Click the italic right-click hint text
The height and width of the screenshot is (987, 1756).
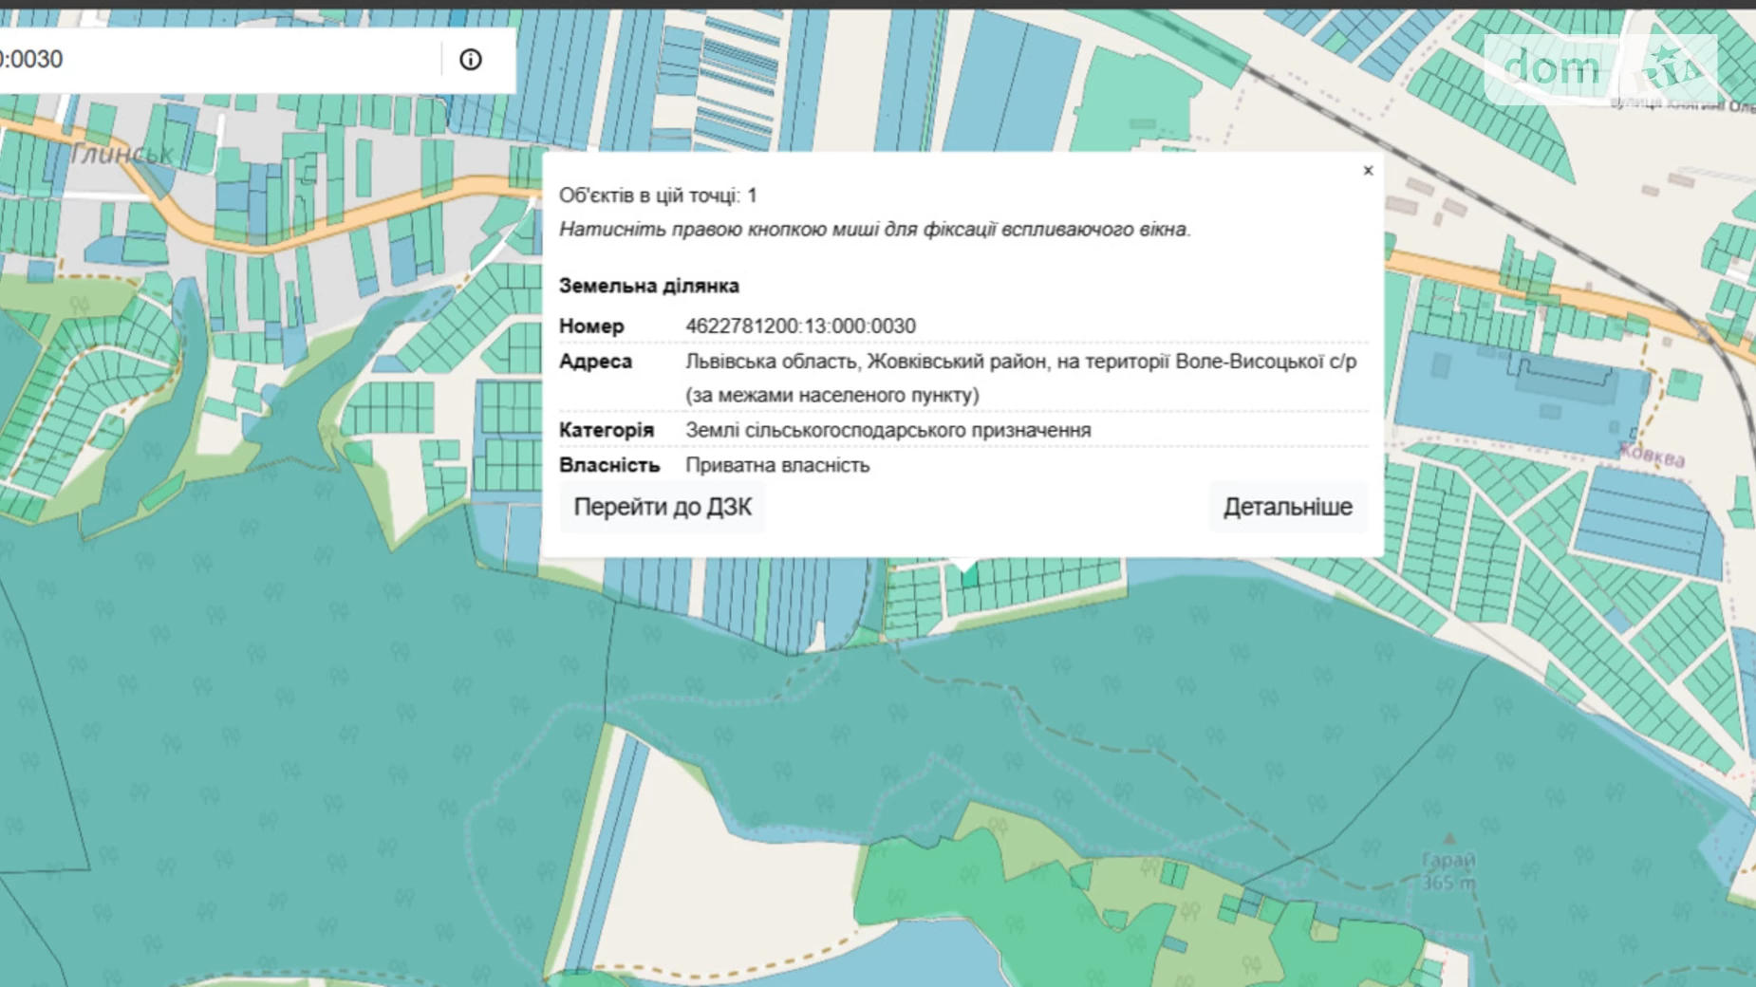point(874,230)
